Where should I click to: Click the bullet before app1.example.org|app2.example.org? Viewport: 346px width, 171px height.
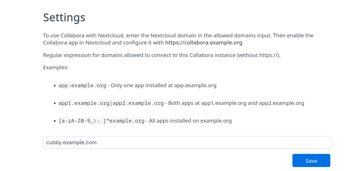coord(55,103)
